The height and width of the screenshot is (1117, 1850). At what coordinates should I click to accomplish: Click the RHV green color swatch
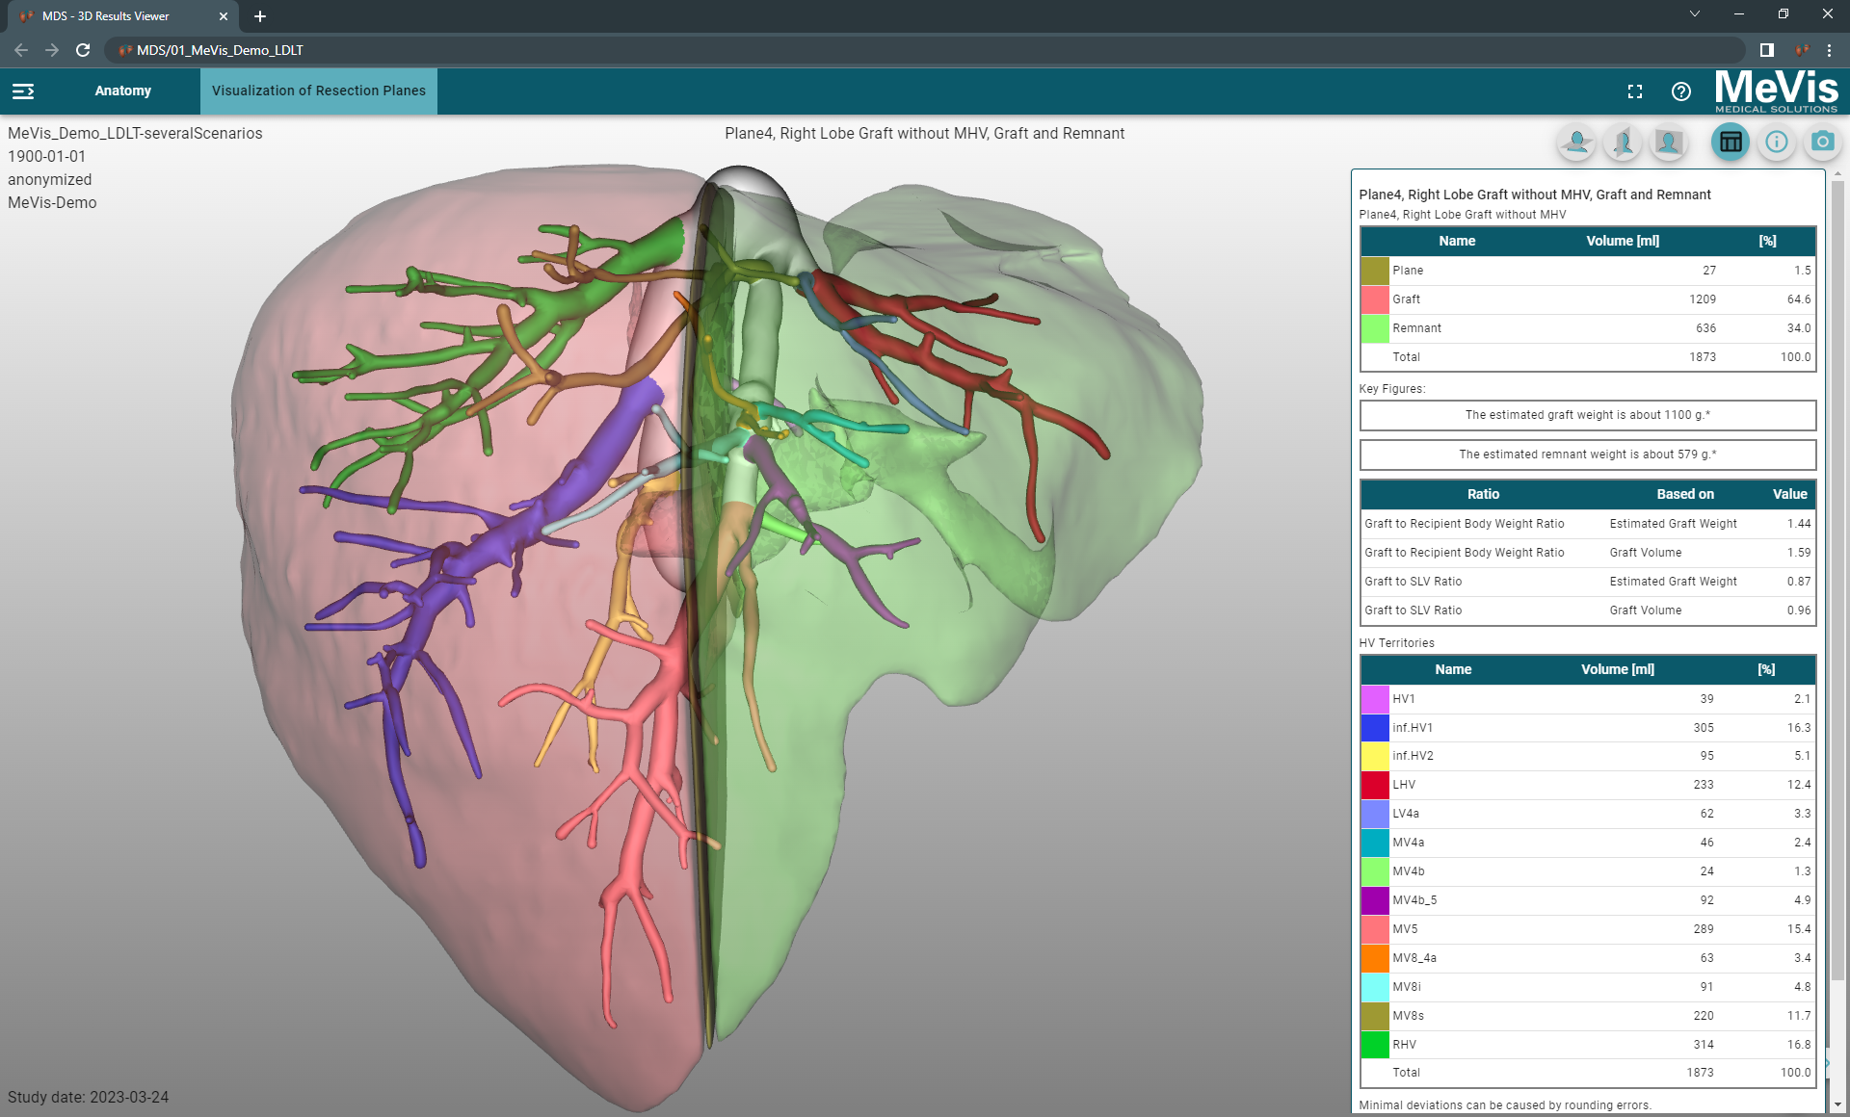[x=1375, y=1045]
